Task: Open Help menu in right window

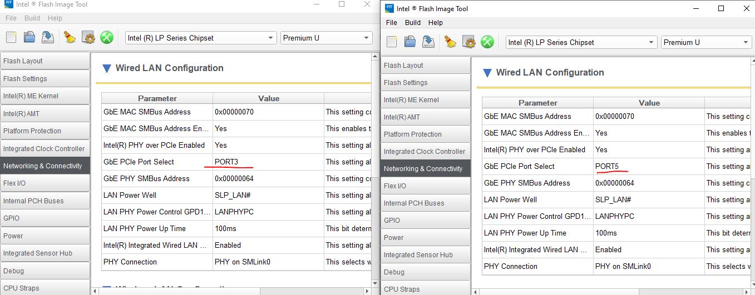Action: (x=436, y=23)
